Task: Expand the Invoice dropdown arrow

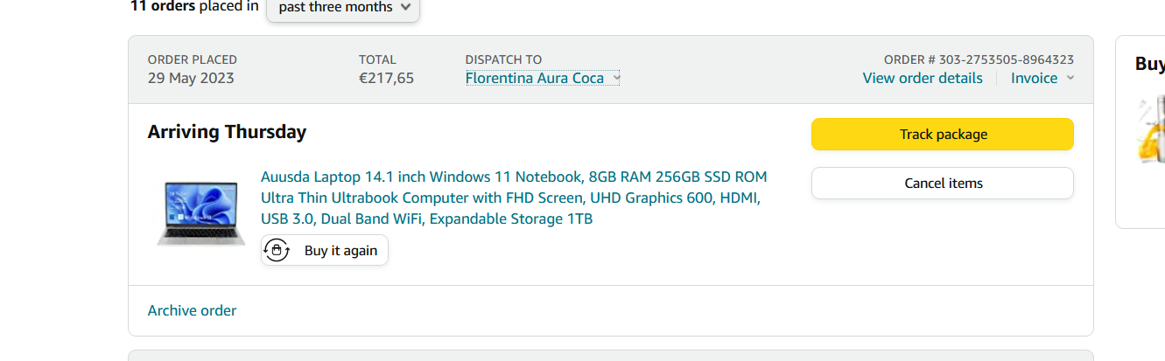Action: (1069, 79)
